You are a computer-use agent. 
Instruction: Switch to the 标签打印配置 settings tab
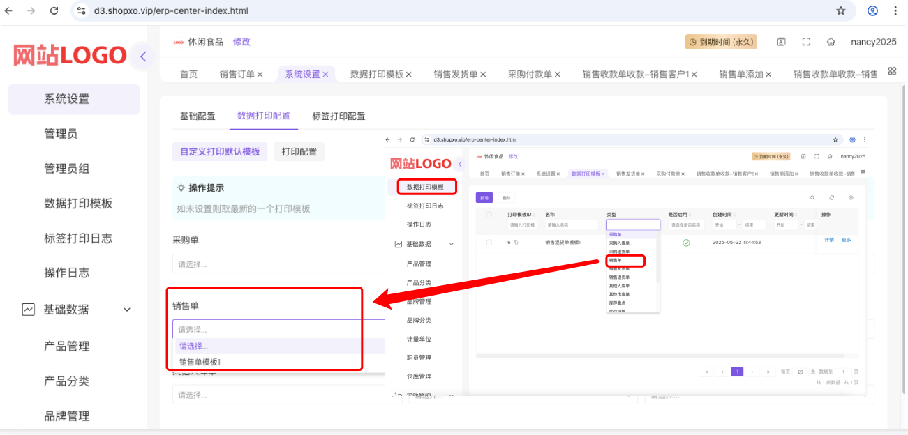(x=338, y=116)
